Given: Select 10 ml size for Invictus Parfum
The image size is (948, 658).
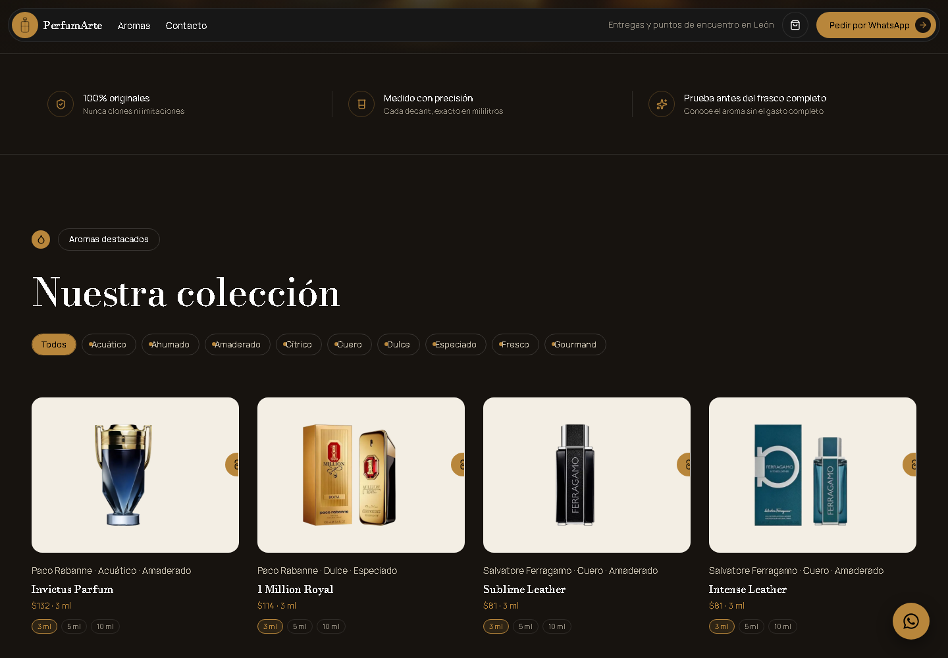Looking at the screenshot, I should coord(105,626).
